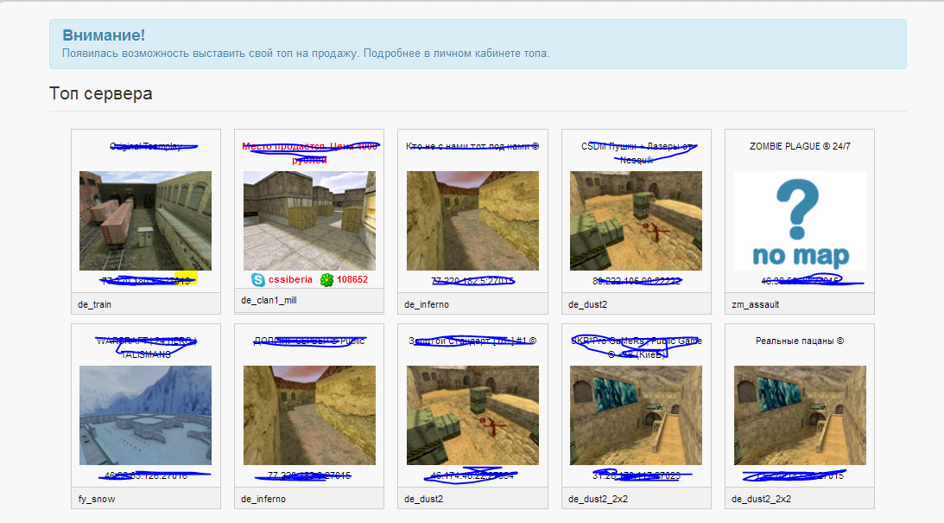
Task: Open the ZOMBIE PLAGUE ® 24/7 server title
Action: [x=800, y=146]
